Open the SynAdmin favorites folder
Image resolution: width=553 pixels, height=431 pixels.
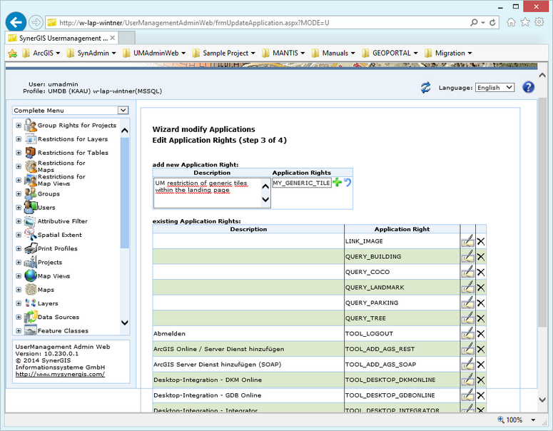click(91, 53)
